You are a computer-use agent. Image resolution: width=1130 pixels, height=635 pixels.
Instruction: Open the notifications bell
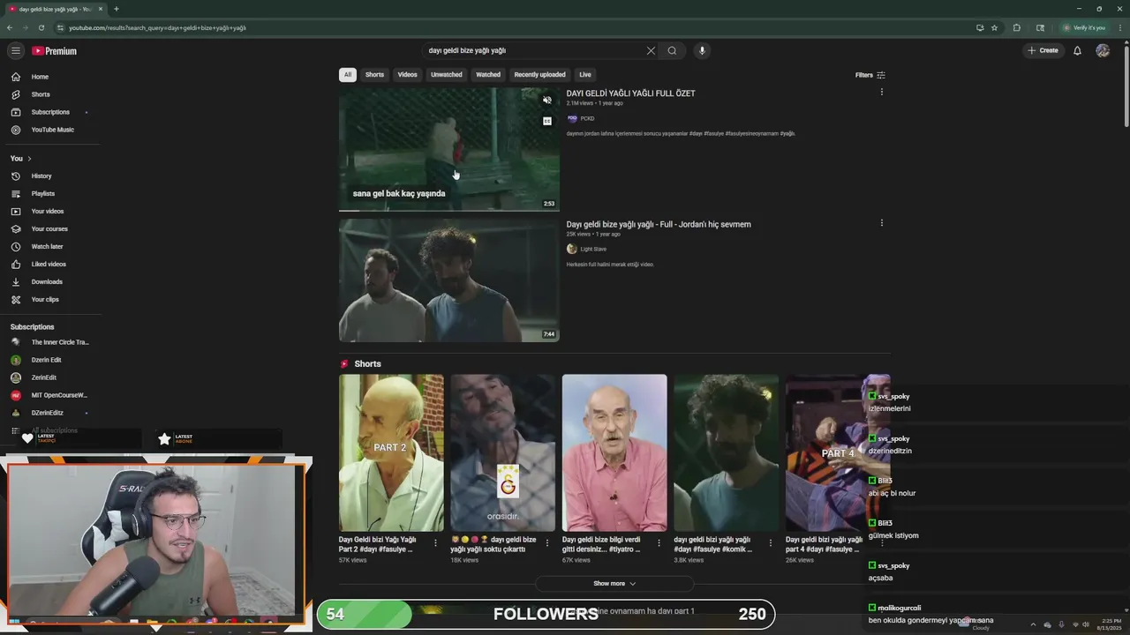[1077, 50]
